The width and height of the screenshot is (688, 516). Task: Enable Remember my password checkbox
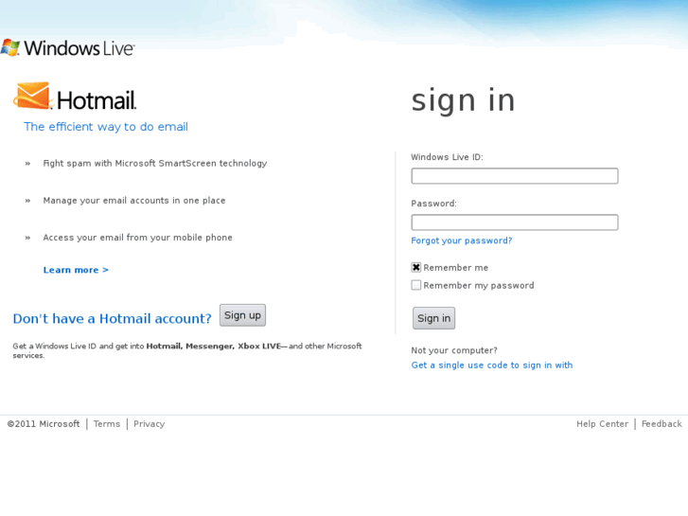pos(416,285)
